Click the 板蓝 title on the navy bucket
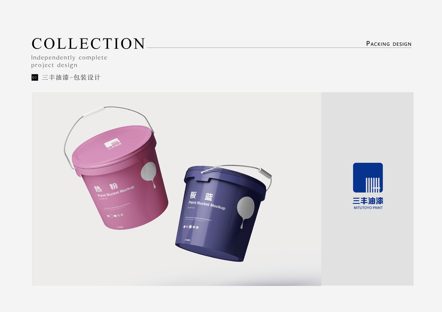This screenshot has height=312, width=442. tap(201, 196)
